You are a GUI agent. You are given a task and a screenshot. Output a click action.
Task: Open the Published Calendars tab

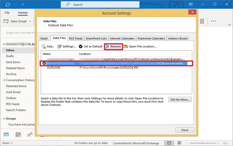(151, 39)
